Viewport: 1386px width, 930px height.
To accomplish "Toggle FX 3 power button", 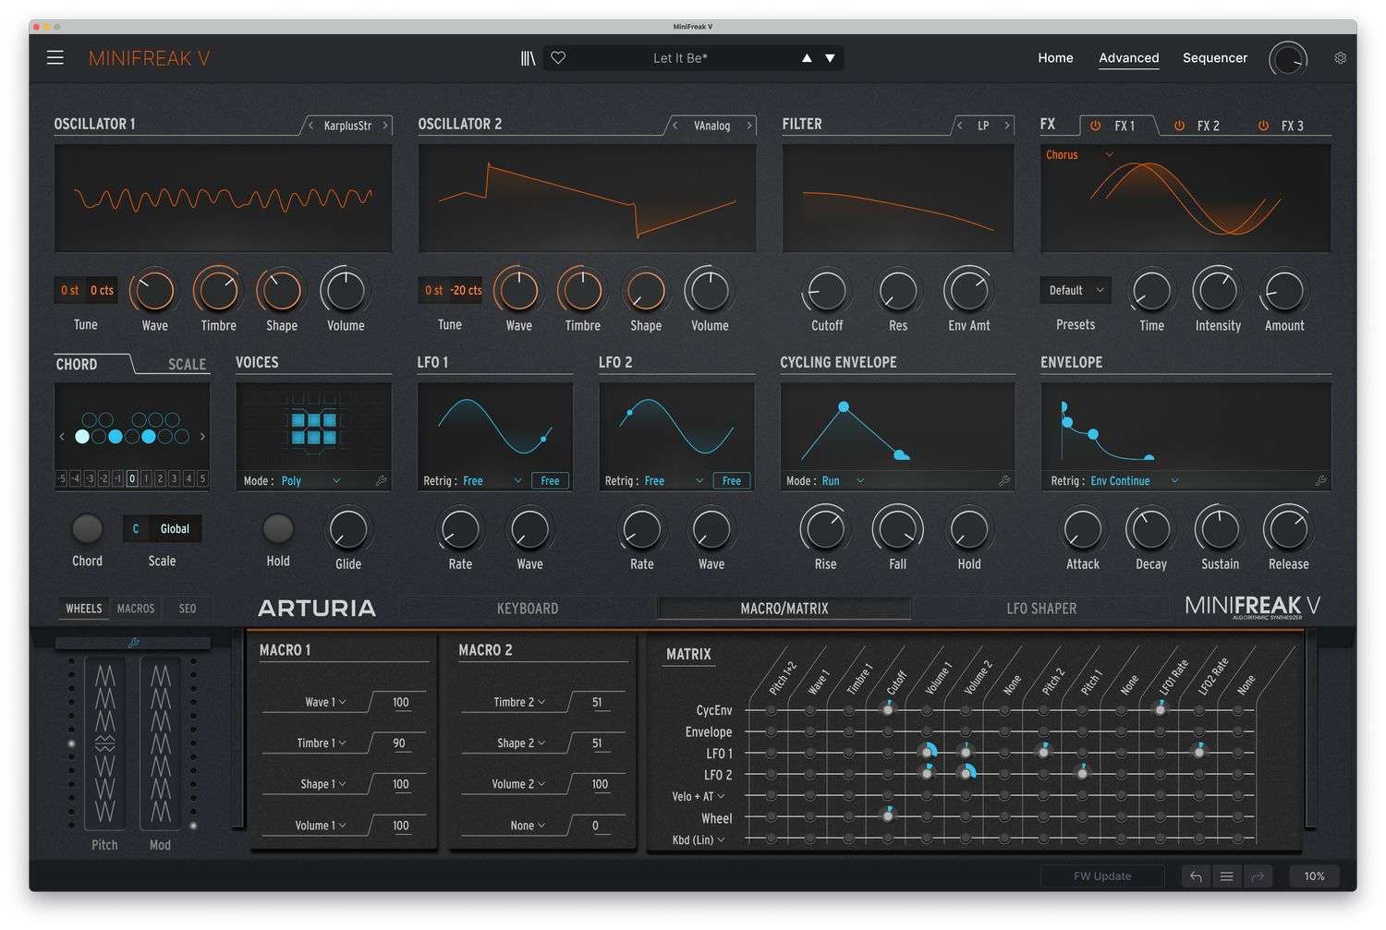I will coord(1263,126).
